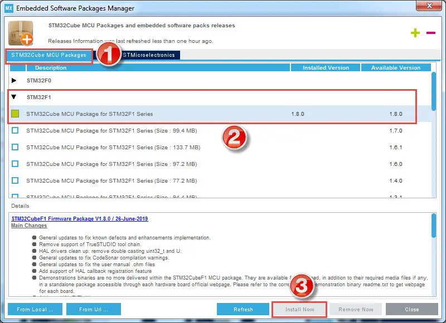Click the Install Now button
446x323 pixels.
(299, 309)
